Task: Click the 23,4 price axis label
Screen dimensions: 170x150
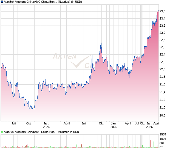Action: click(162, 18)
